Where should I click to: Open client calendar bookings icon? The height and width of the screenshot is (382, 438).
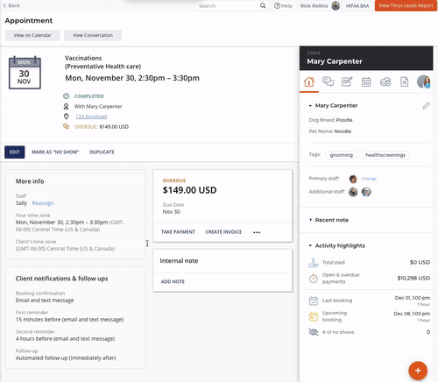[366, 82]
